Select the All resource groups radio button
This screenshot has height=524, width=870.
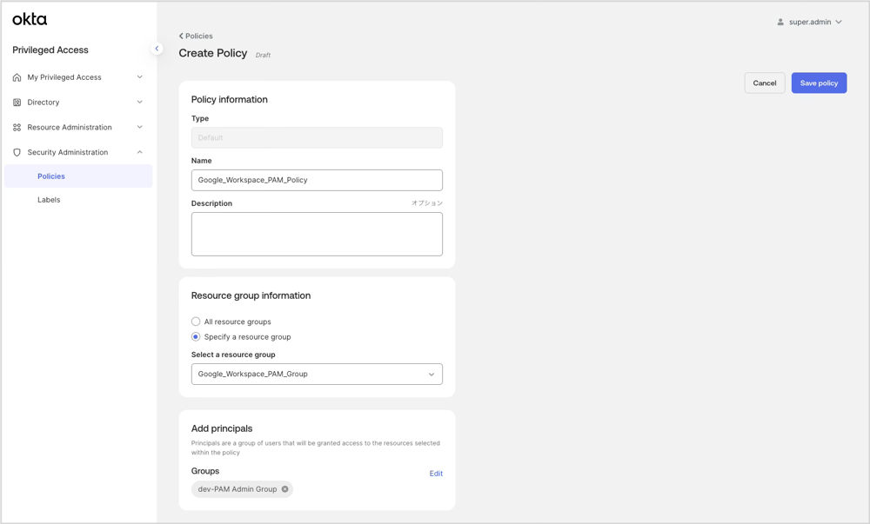click(x=196, y=321)
